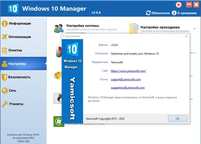The width and height of the screenshot is (201, 144).
Task: Open the Утилиты section
Action: (23, 104)
